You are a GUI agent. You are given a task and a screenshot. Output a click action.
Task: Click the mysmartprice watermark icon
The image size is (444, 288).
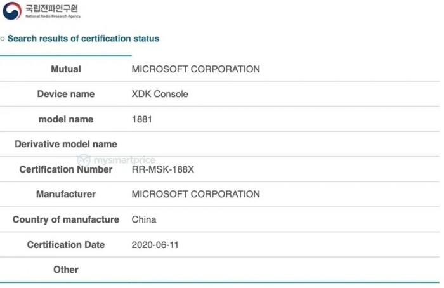click(84, 160)
